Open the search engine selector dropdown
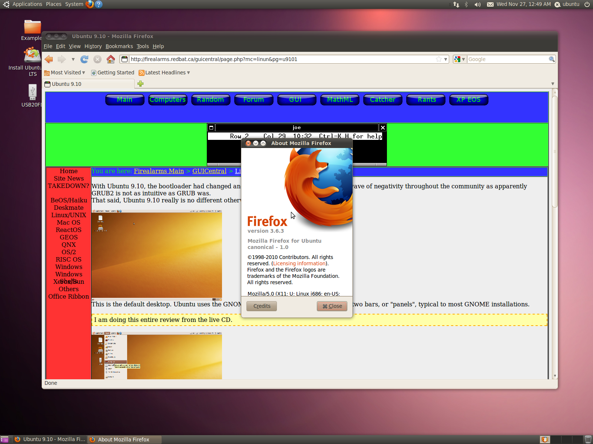Screen dimensions: 593x444 point(460,59)
